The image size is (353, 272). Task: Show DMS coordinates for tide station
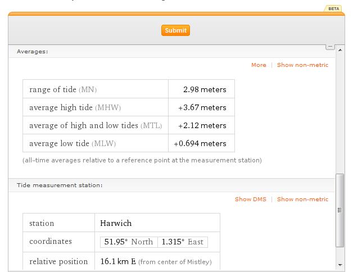pos(250,199)
